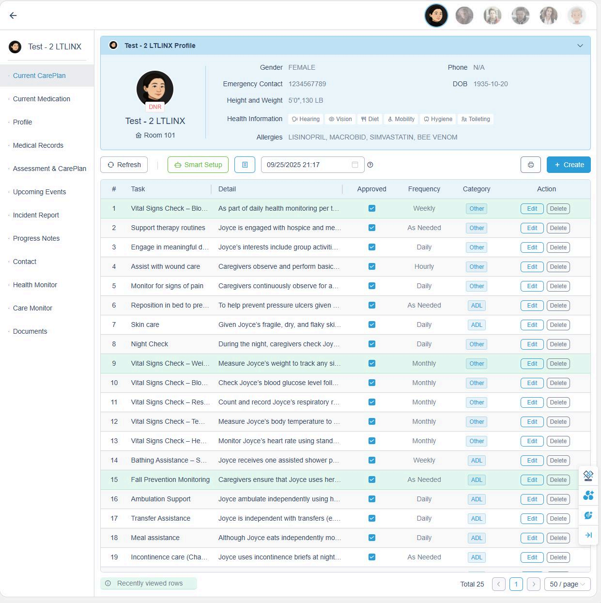The image size is (601, 603).
Task: Uncheck Approved for Skin care task
Action: (x=372, y=325)
